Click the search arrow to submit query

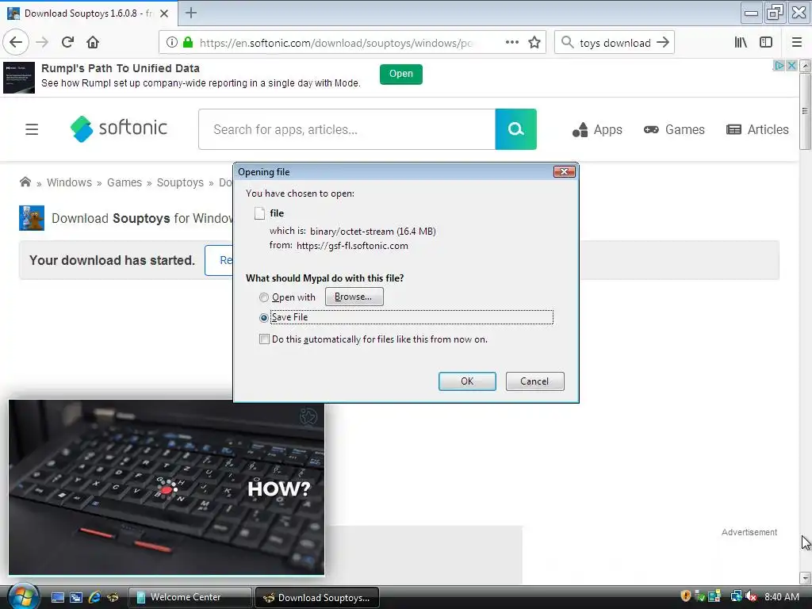point(663,43)
